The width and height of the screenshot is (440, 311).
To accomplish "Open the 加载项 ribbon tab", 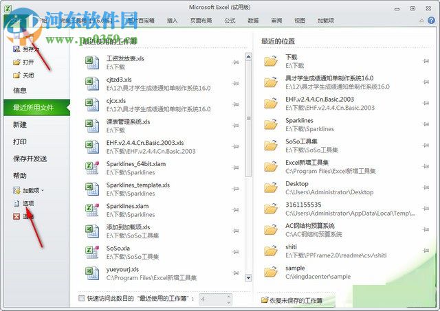I will pyautogui.click(x=326, y=21).
